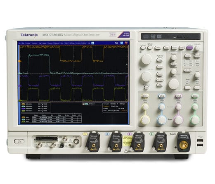Click the large horizontal Scale knob
Viewport: 215px width, 184px height.
click(x=173, y=84)
